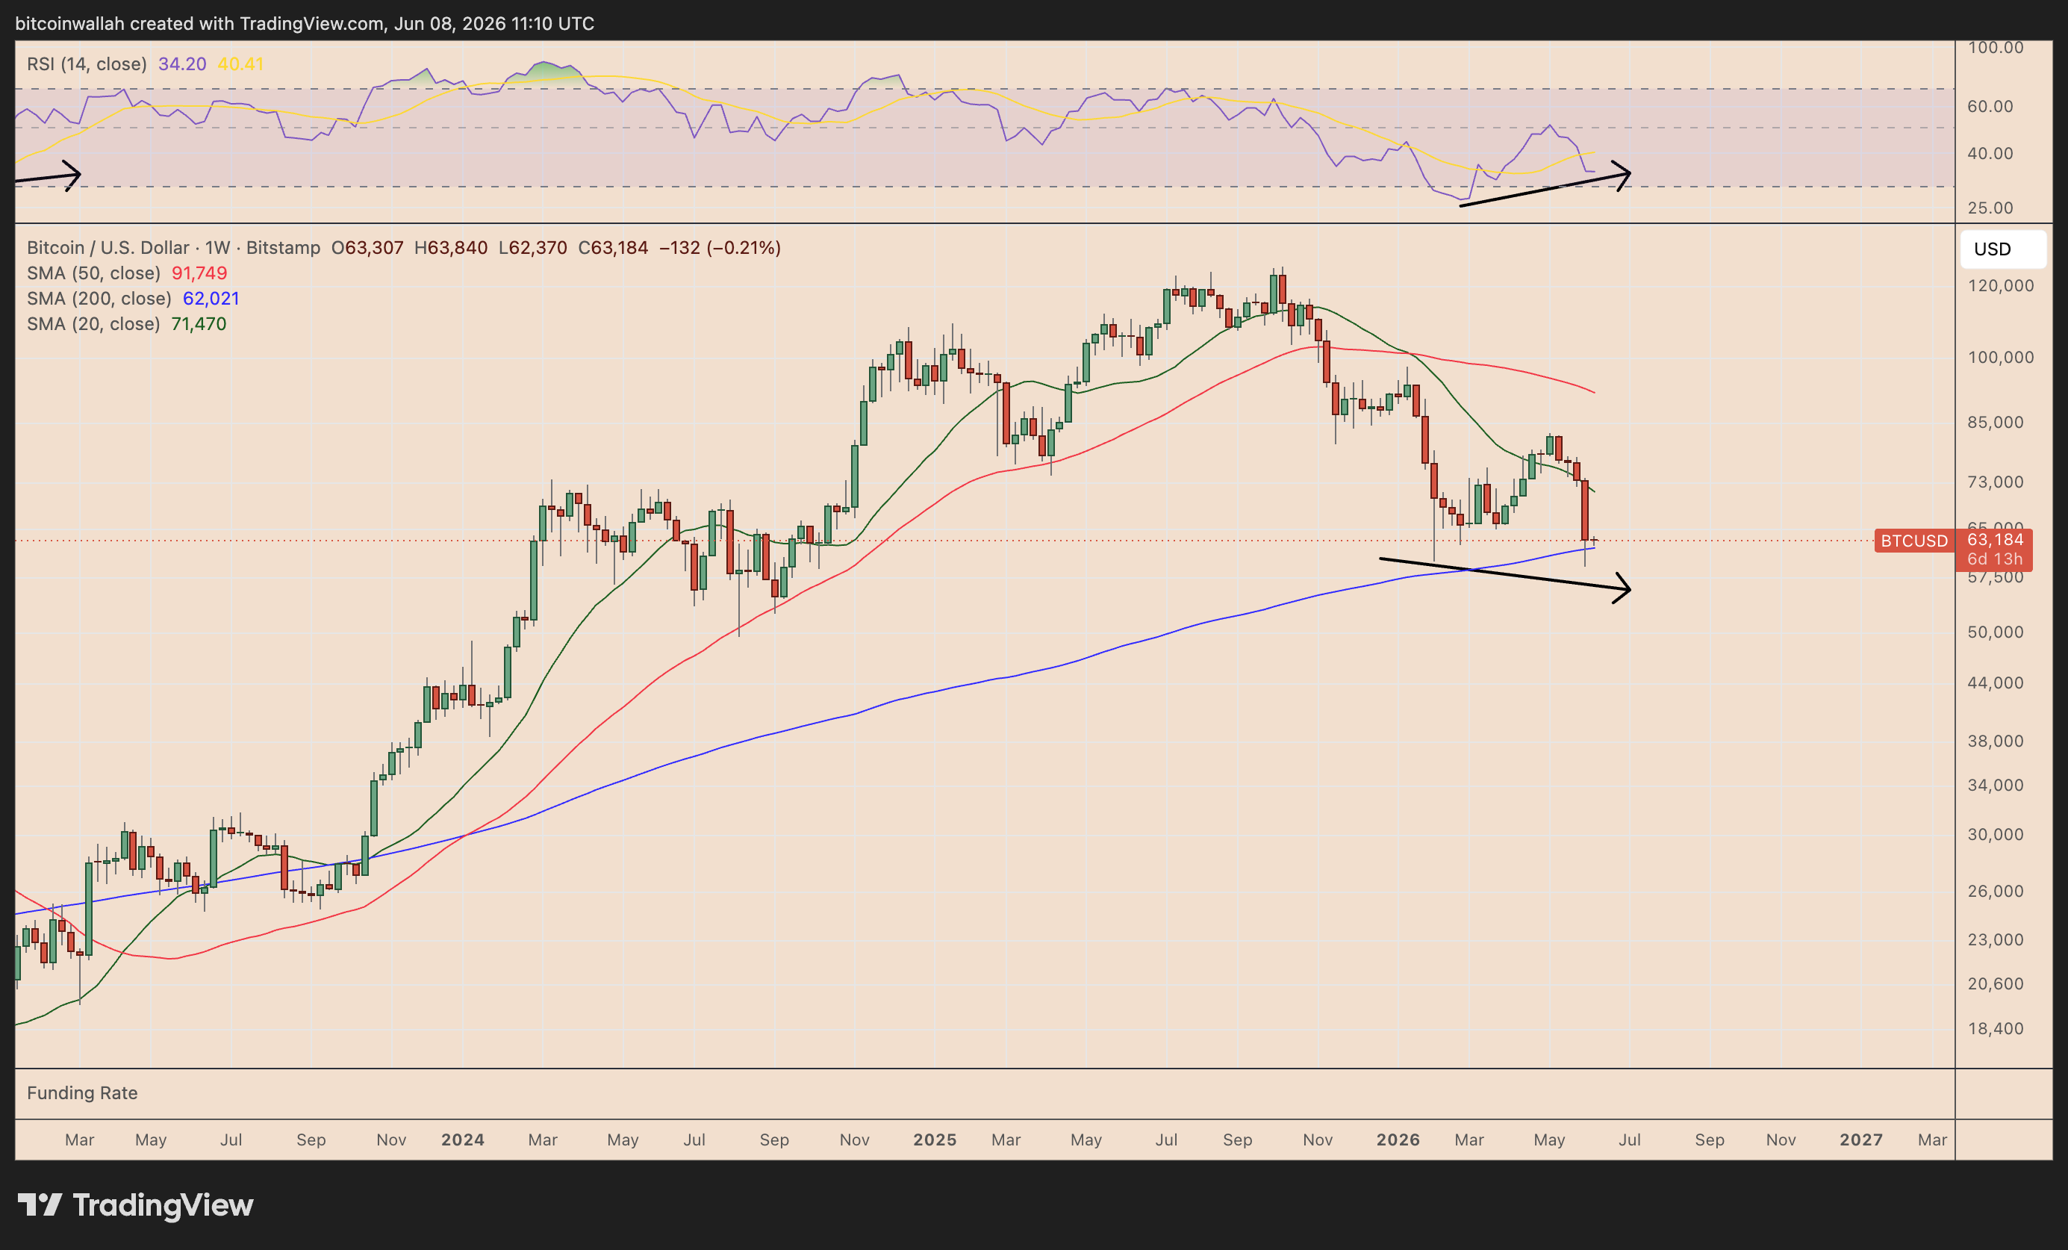Click the 100,000 price axis label
2068x1250 pixels.
click(x=2001, y=358)
